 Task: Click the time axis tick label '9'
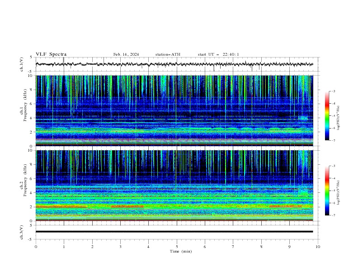coord(289,247)
